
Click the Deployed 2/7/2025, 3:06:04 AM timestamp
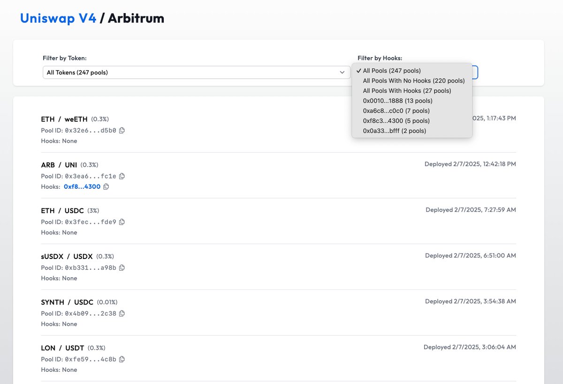click(x=470, y=347)
